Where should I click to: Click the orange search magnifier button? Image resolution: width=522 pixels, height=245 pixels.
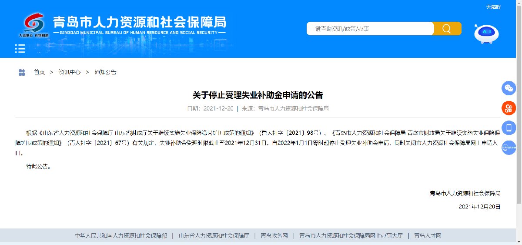[447, 29]
